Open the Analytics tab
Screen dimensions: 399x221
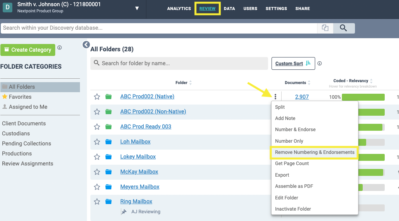point(179,8)
